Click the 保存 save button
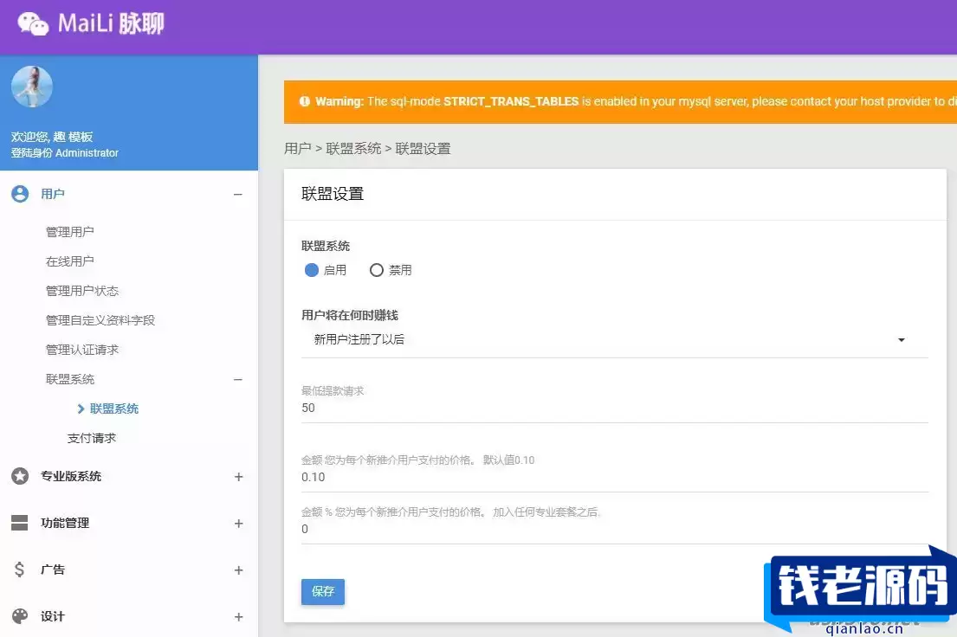This screenshot has height=637, width=957. coord(323,591)
